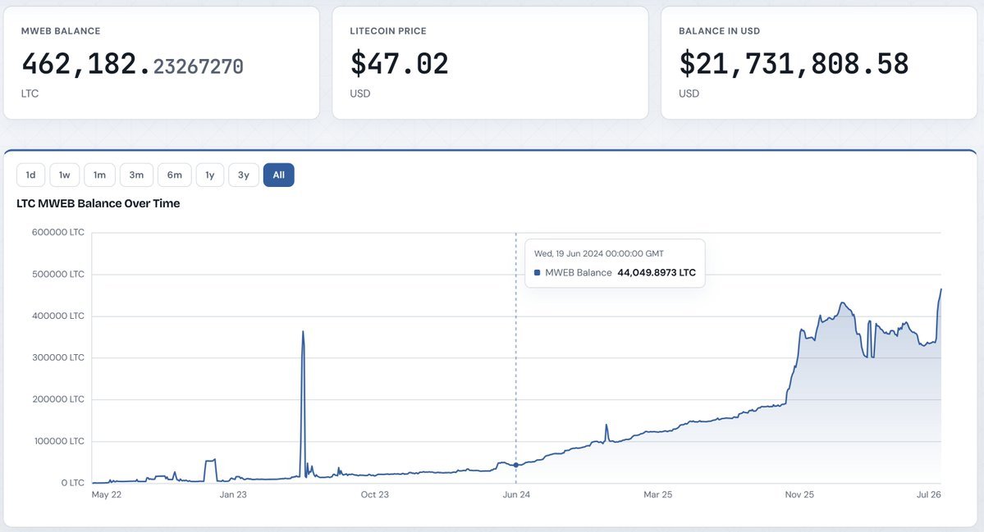
Task: Click the Jun 24 x-axis label
Action: coord(516,494)
